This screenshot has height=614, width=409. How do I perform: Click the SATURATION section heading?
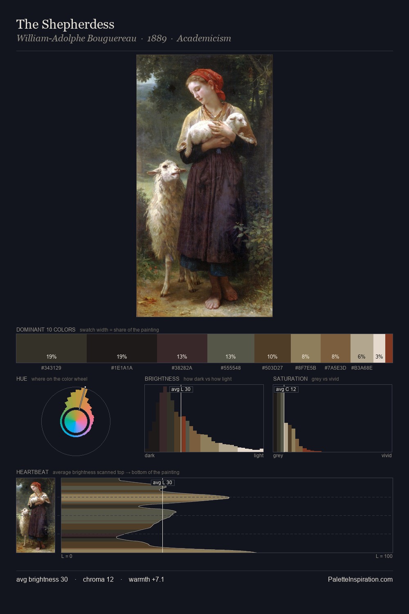click(x=290, y=379)
